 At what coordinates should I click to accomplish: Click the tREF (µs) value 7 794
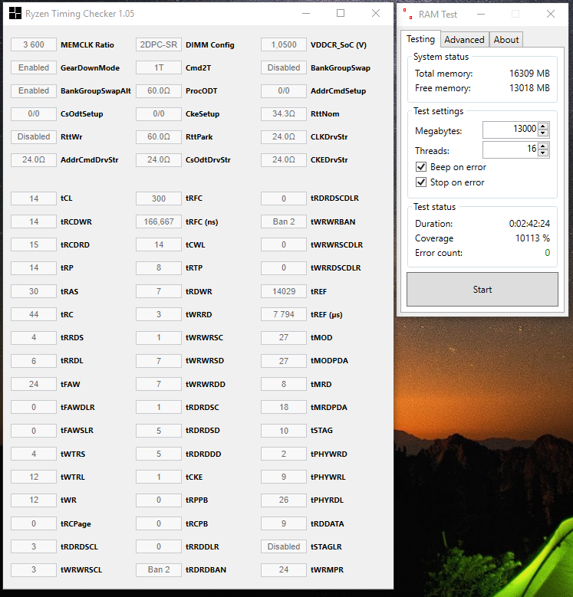[284, 314]
